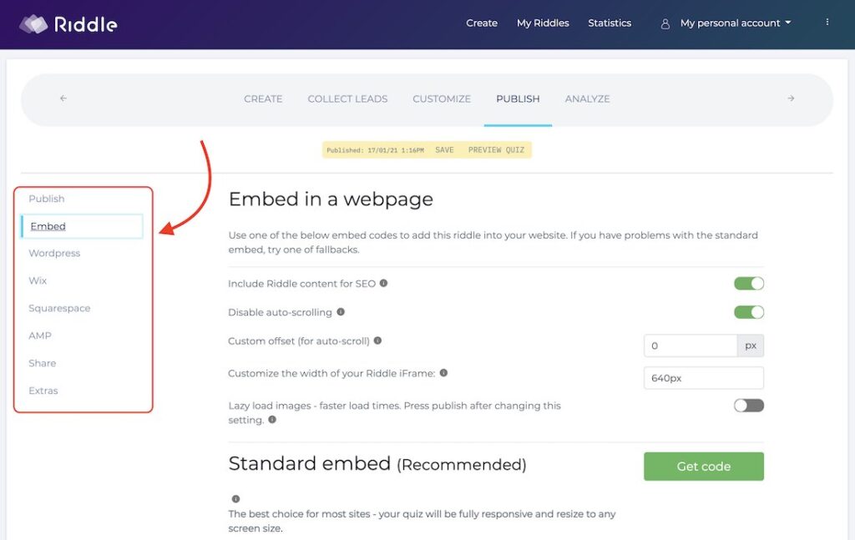The image size is (855, 540).
Task: Show info for Disable auto-scrolling
Action: click(x=341, y=311)
